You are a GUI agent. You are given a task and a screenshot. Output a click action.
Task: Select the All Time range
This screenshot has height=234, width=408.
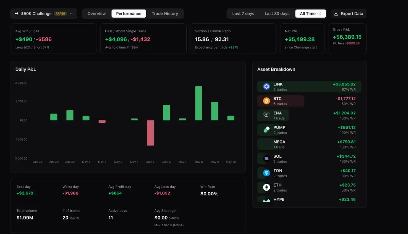pos(310,14)
